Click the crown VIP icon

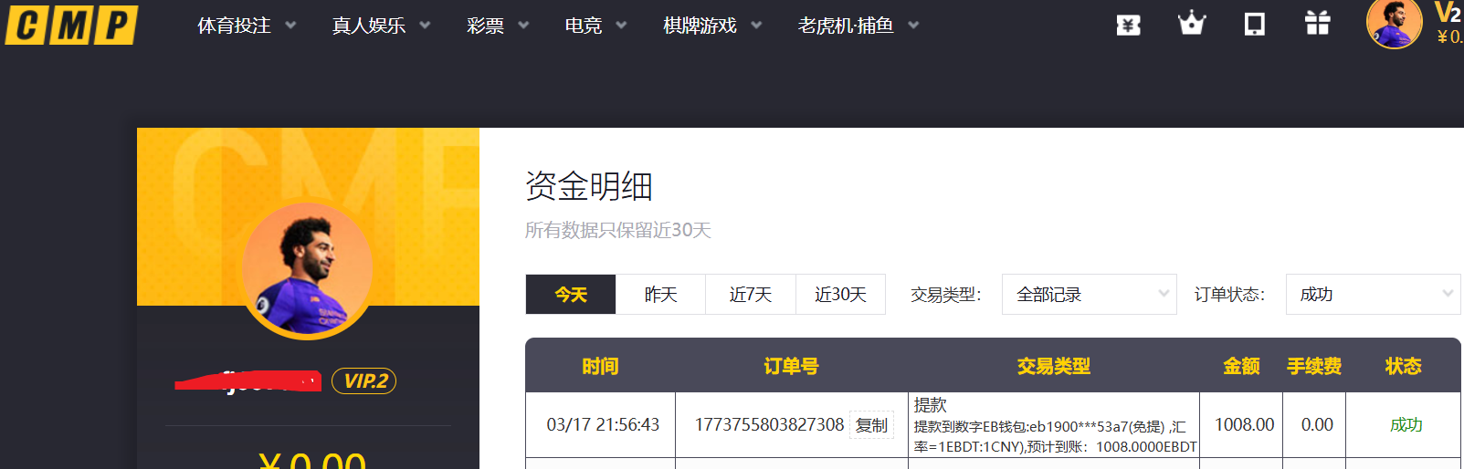pyautogui.click(x=1191, y=24)
